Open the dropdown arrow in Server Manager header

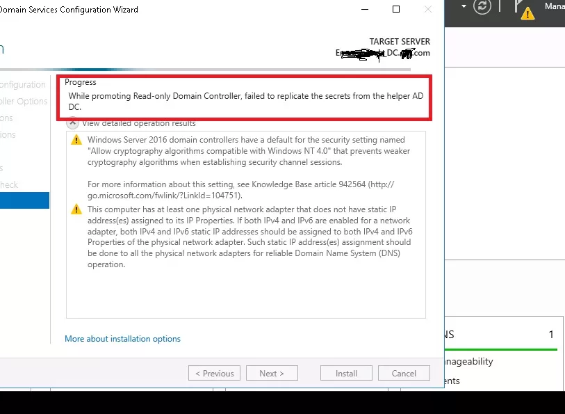464,6
